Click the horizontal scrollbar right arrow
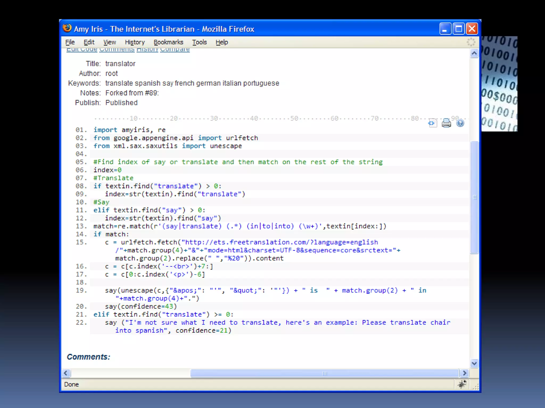The image size is (545, 408). [464, 373]
